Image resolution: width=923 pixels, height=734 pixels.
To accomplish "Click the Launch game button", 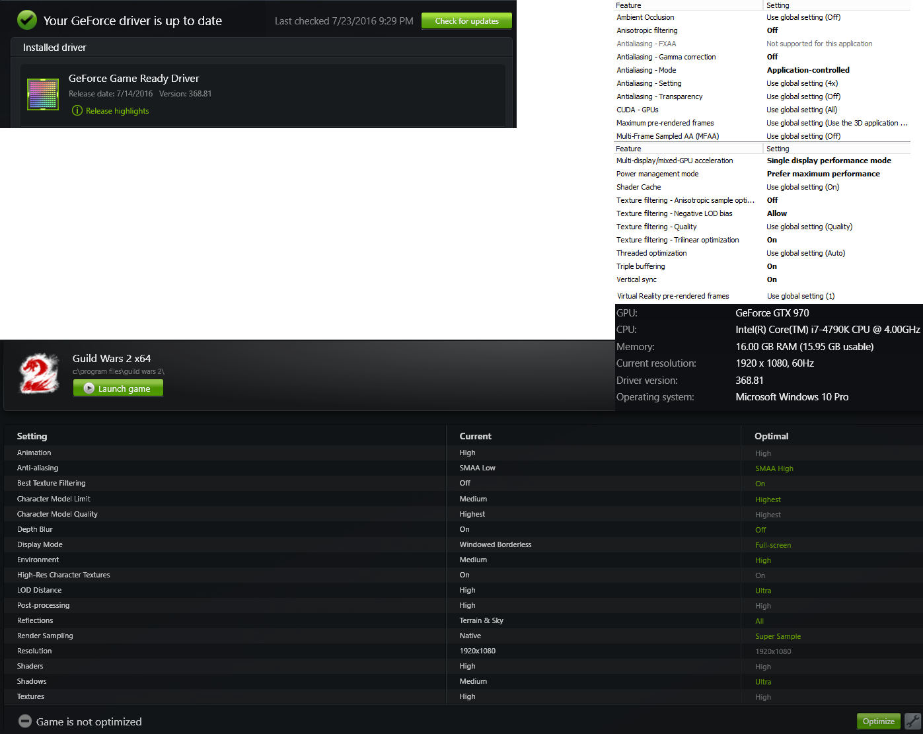I will click(x=118, y=388).
